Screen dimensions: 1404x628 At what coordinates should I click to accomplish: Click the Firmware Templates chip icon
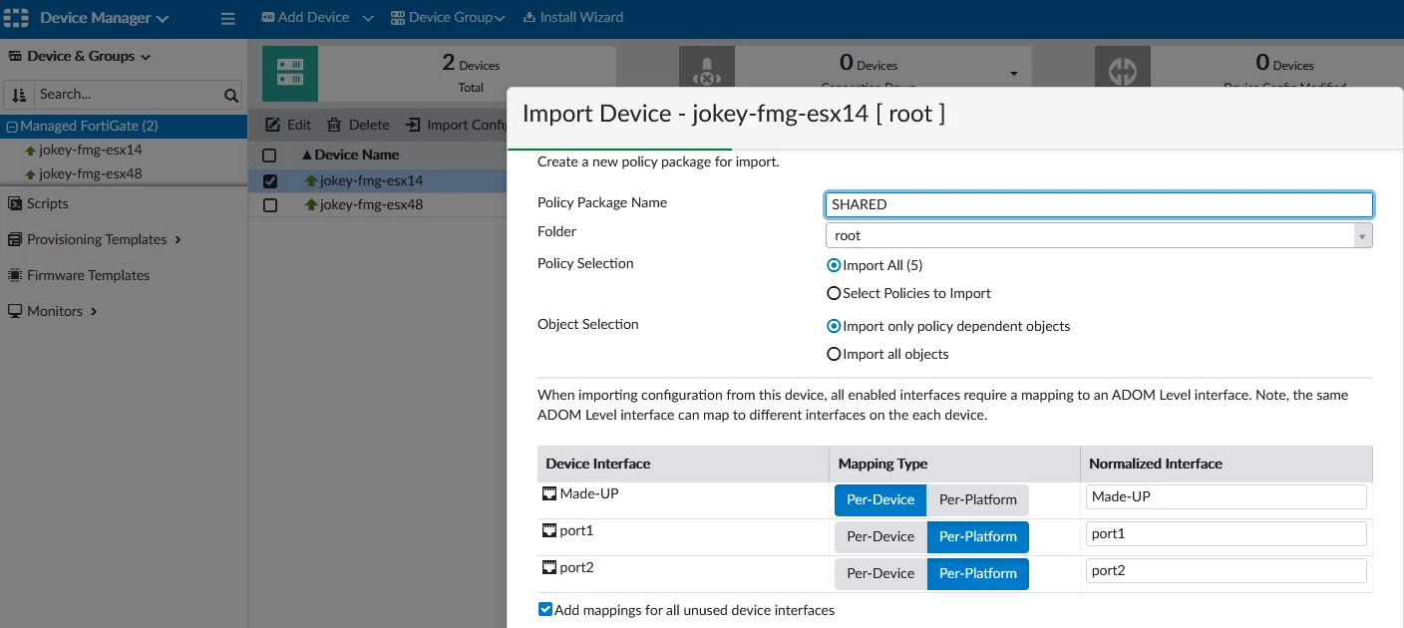[15, 275]
